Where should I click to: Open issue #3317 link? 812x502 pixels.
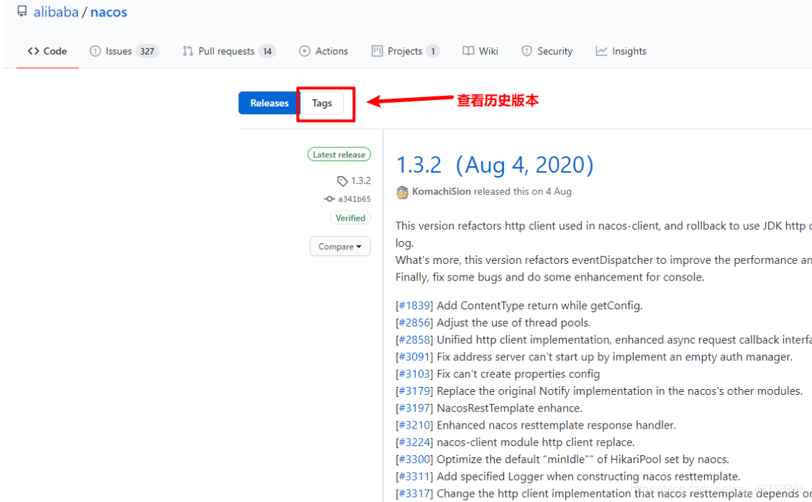[x=414, y=493]
